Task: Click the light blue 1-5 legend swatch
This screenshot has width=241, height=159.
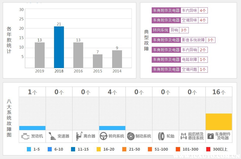Action: (29, 149)
